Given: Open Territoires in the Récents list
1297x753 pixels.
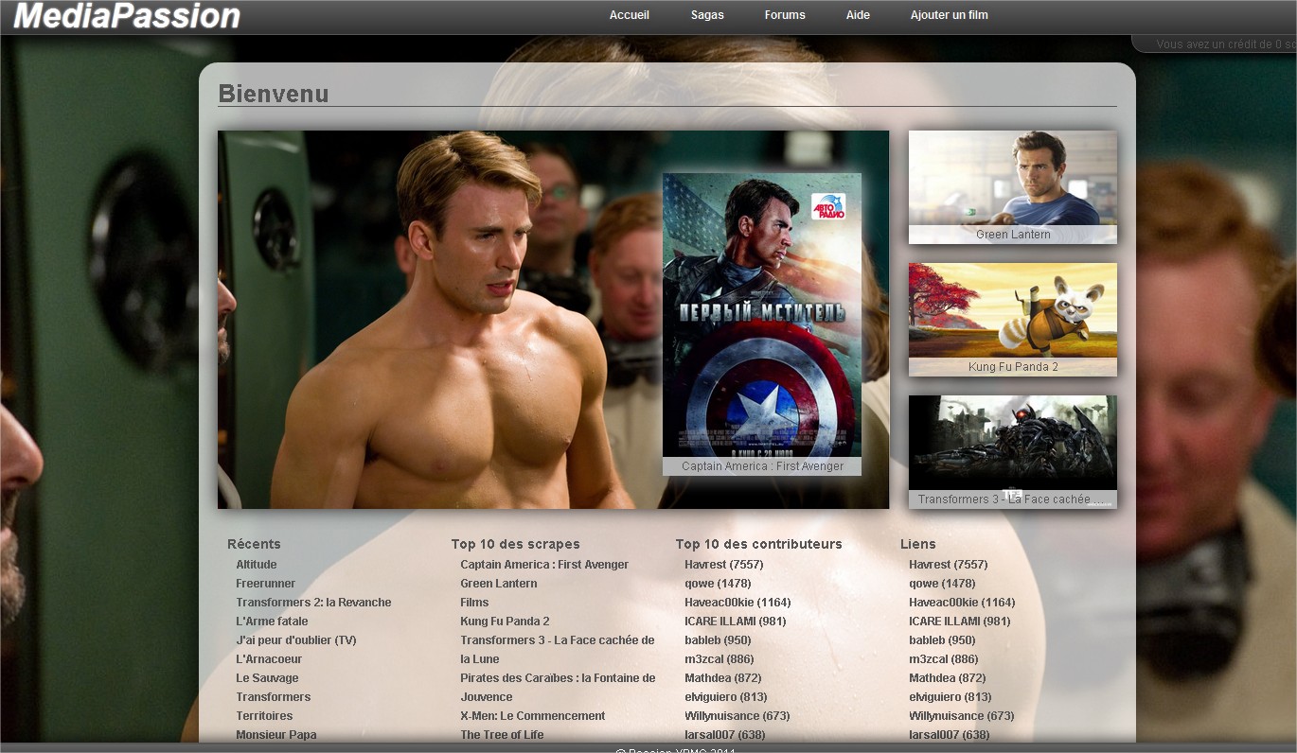Looking at the screenshot, I should pyautogui.click(x=264, y=716).
